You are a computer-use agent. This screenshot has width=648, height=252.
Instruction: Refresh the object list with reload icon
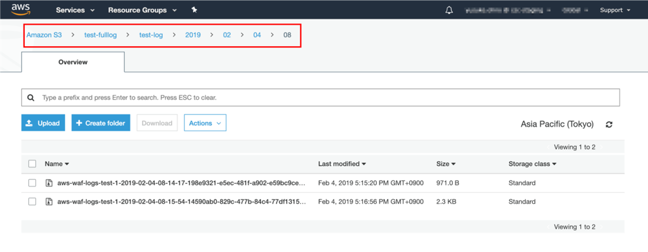click(x=609, y=124)
